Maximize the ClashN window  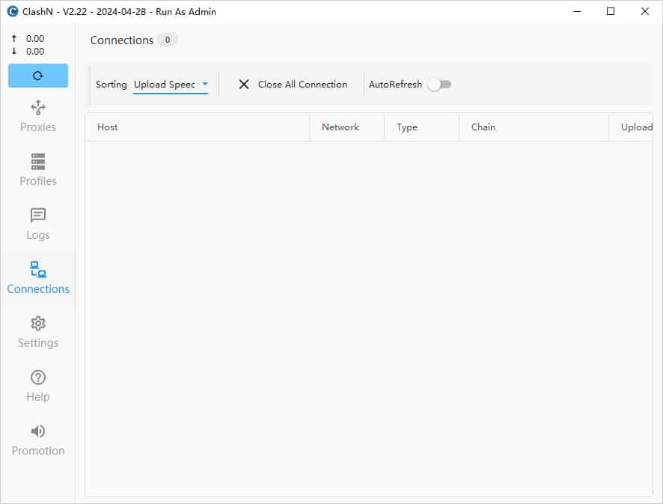coord(611,11)
